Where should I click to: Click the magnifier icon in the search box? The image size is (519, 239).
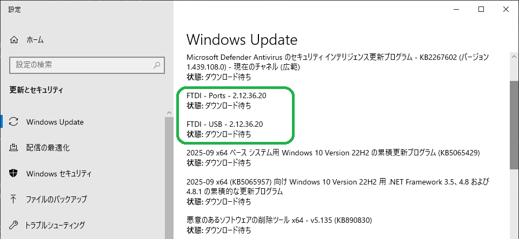[x=157, y=65]
